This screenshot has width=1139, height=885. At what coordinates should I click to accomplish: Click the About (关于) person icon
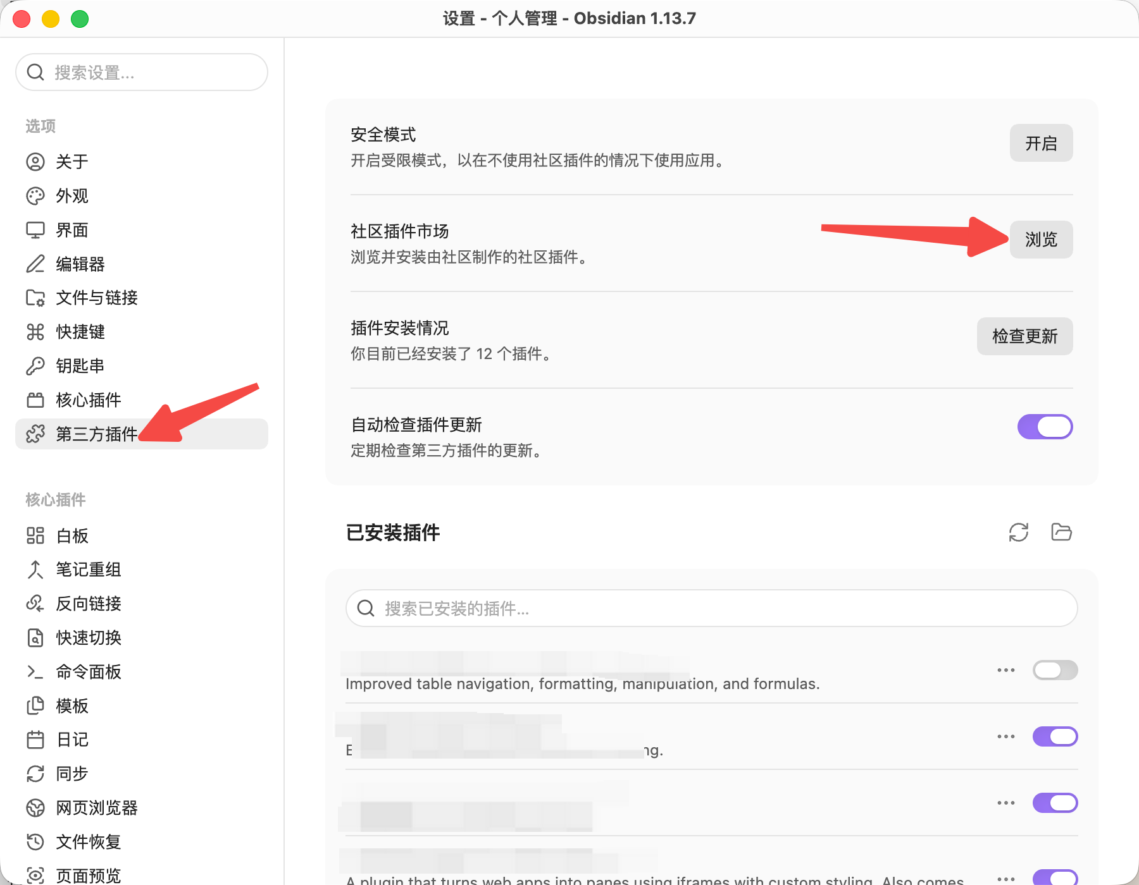pos(35,162)
